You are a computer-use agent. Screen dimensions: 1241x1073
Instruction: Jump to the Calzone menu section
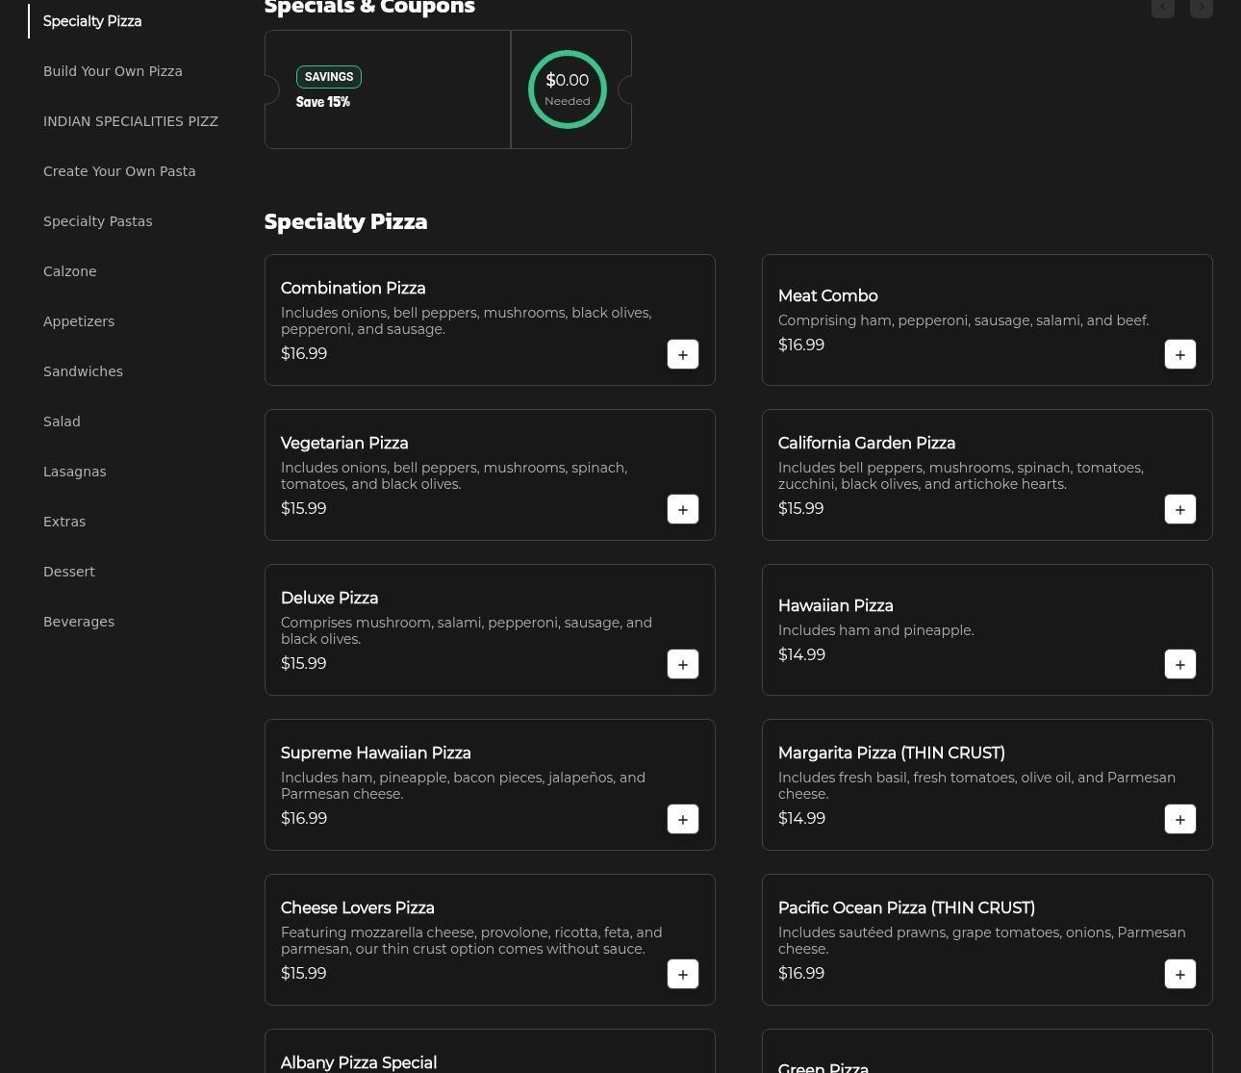(x=70, y=271)
